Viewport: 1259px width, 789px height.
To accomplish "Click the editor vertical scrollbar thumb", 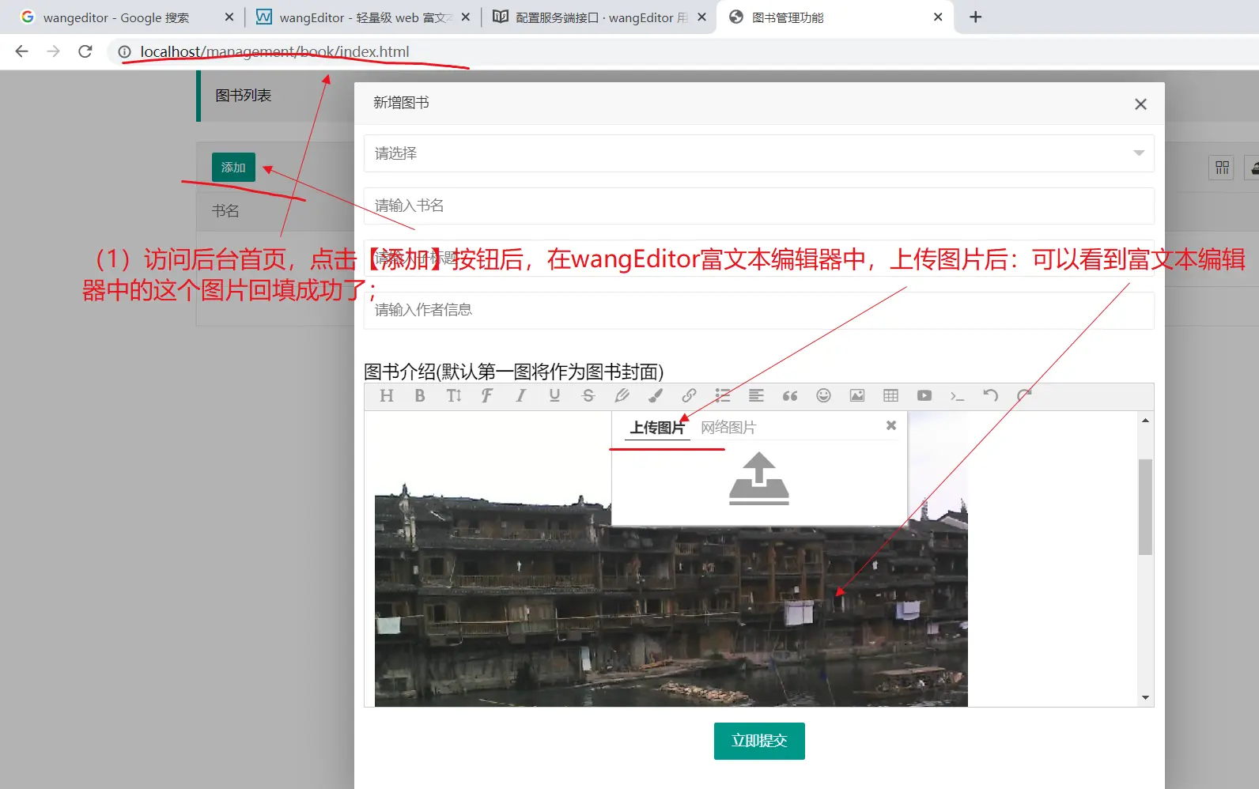I will click(1145, 506).
